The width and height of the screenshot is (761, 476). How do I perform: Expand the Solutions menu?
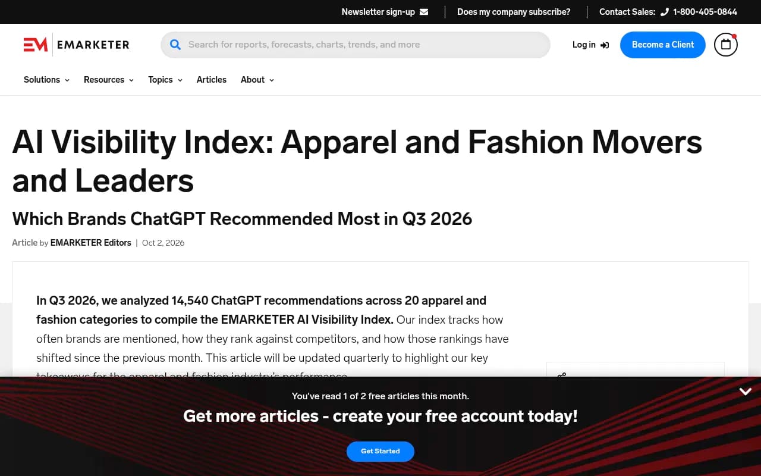[x=46, y=80]
